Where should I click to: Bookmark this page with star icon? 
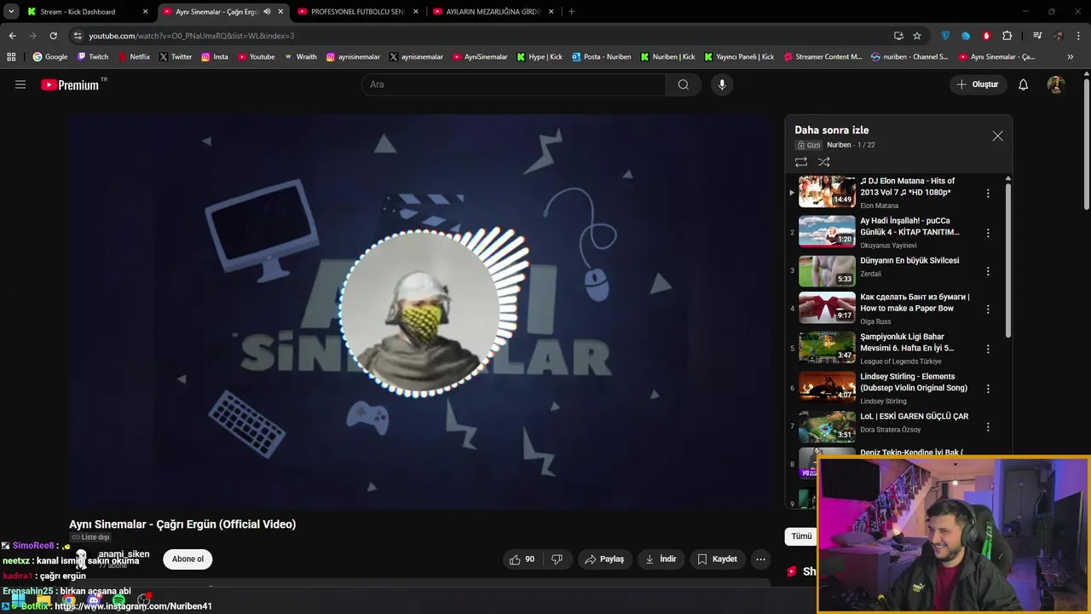point(917,36)
